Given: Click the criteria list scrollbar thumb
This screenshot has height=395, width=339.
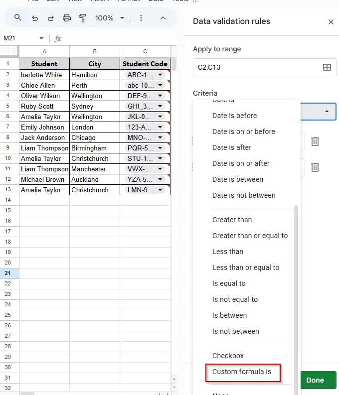Looking at the screenshot, I should 296,300.
